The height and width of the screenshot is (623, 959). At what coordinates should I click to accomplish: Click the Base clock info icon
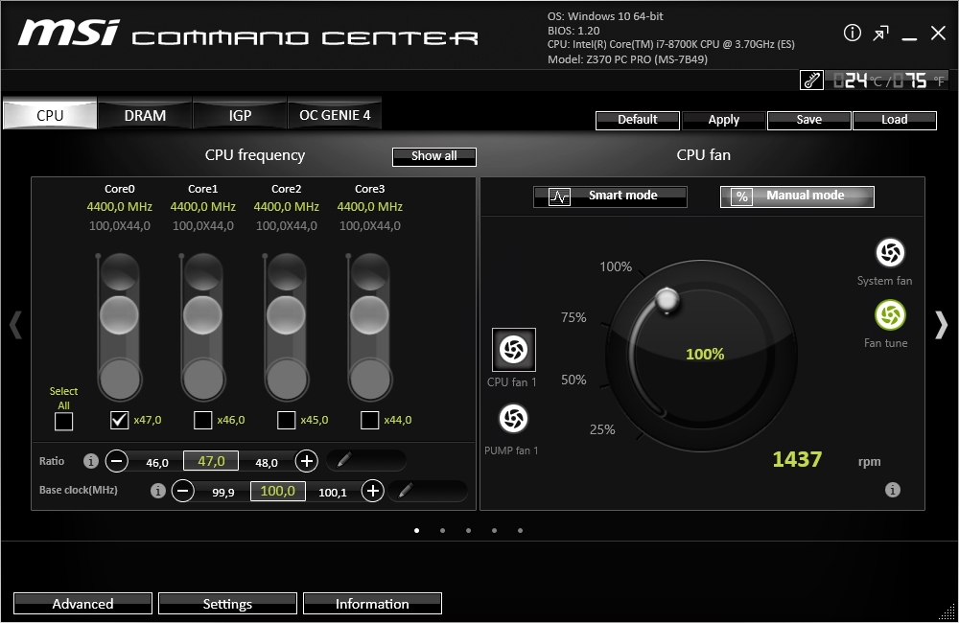pos(158,491)
